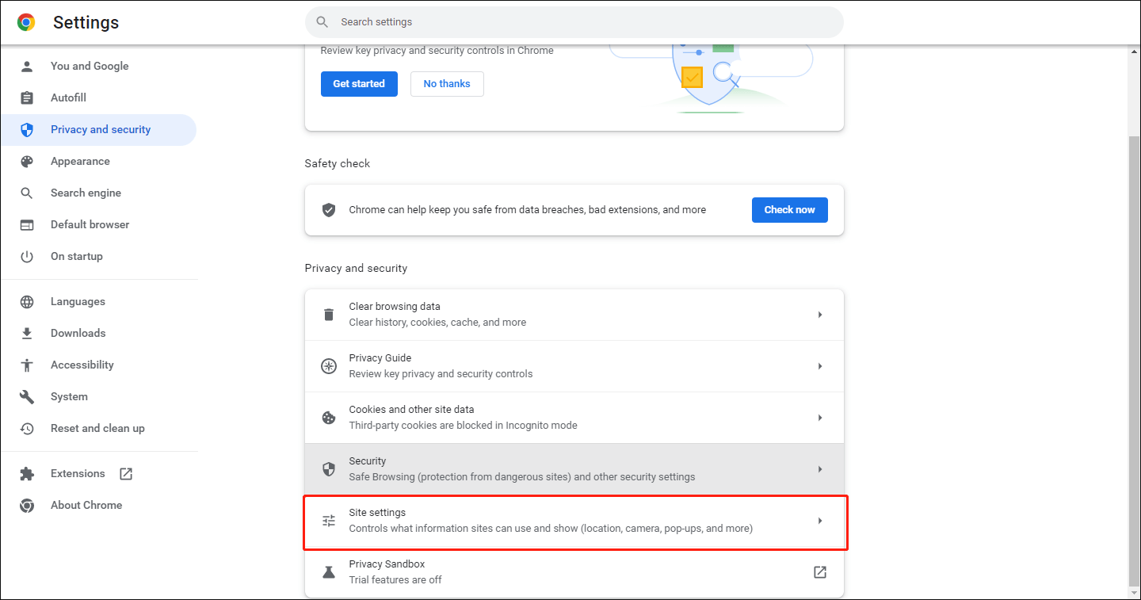This screenshot has height=600, width=1141.
Task: Click the Get started button
Action: (359, 83)
